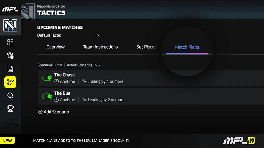Click the MFL logo at top left
Screen dimensions: 264x148
point(10,9)
